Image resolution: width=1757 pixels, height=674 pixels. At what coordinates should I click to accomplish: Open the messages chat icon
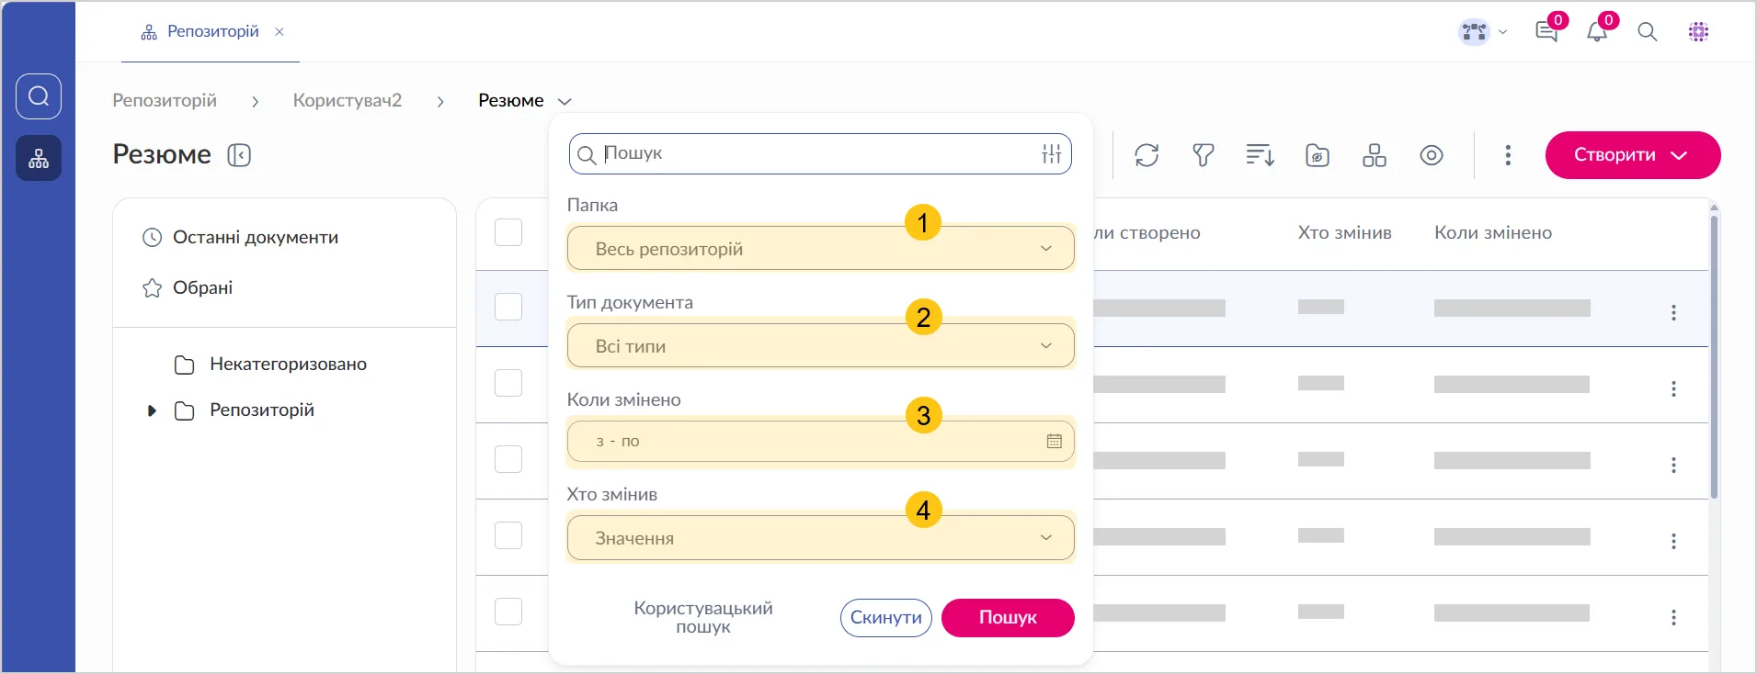1546,32
